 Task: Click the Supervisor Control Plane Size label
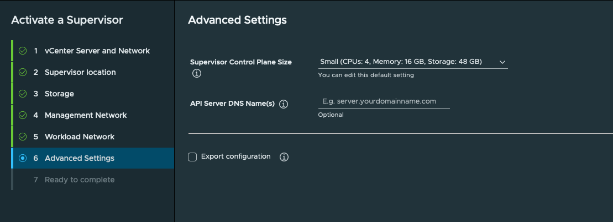[241, 62]
